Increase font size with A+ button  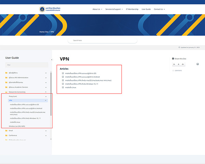pyautogui.click(x=183, y=64)
